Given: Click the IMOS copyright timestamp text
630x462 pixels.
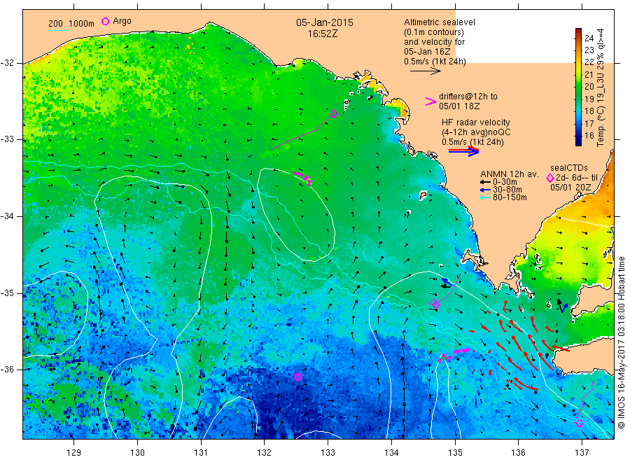Looking at the screenshot, I should tap(622, 342).
